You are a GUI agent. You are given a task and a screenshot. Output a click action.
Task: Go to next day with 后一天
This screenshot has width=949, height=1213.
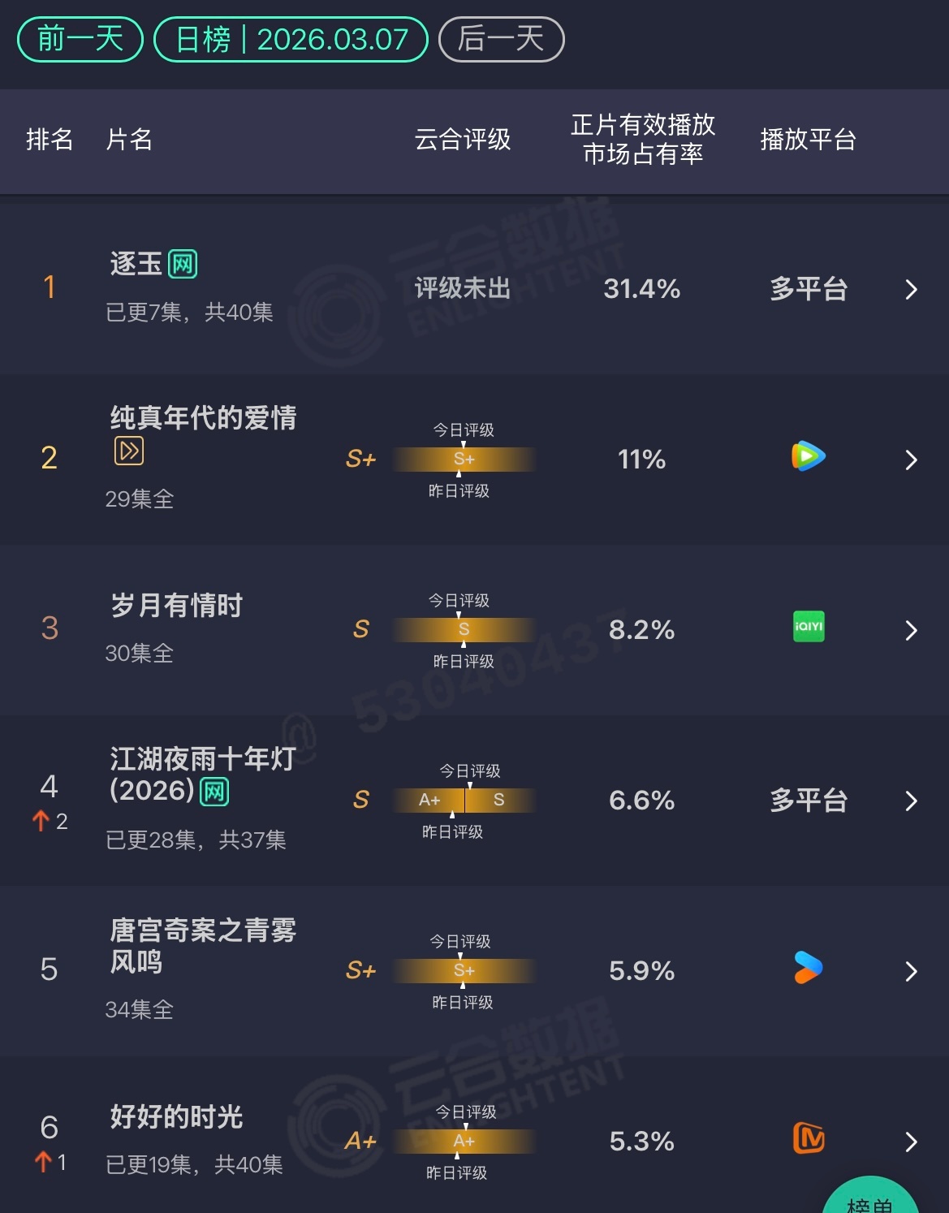pos(501,39)
